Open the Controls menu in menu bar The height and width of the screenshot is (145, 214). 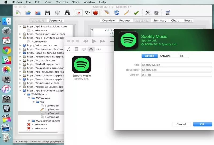[62, 2]
